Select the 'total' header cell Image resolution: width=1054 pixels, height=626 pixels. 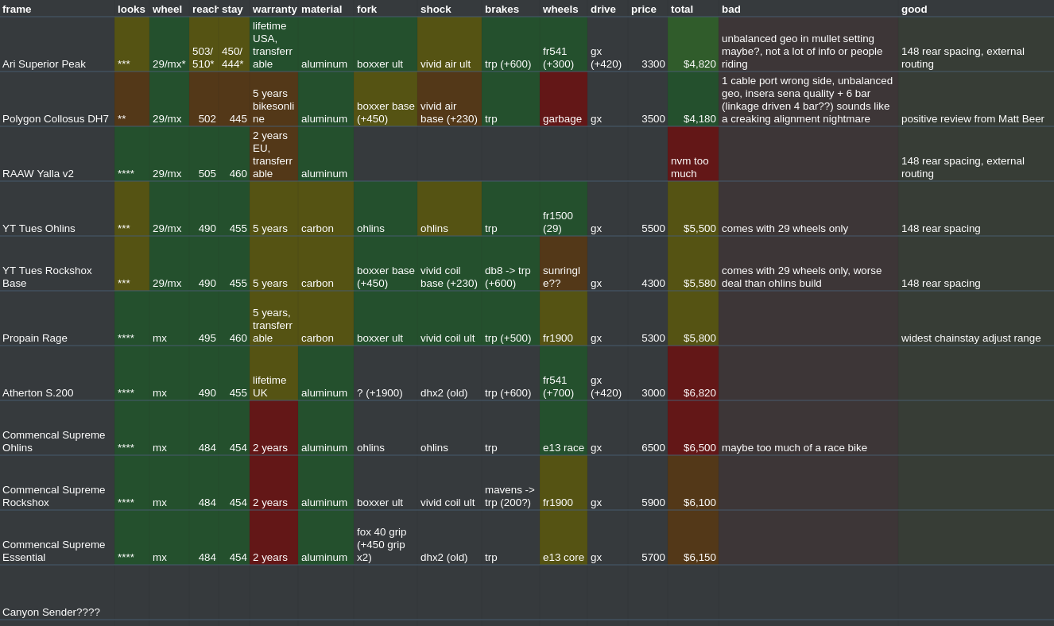(692, 9)
